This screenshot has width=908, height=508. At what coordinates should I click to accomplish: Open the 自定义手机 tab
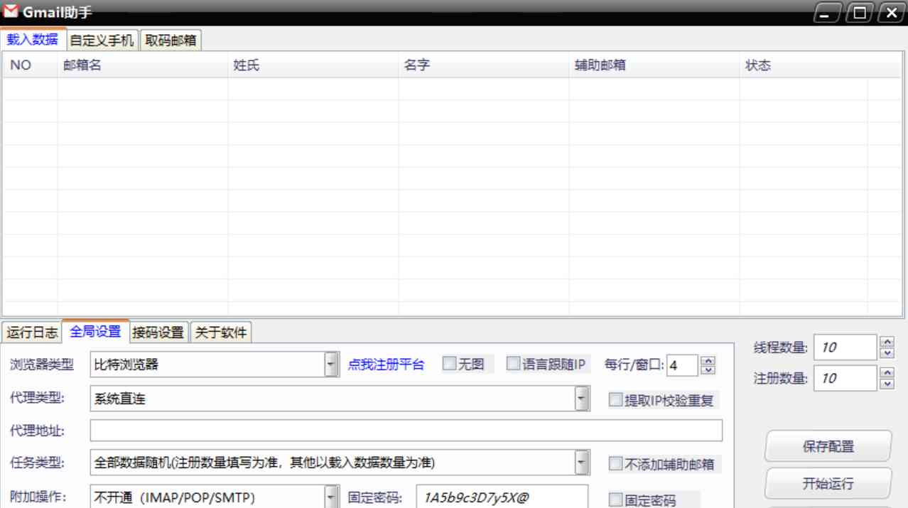pyautogui.click(x=102, y=40)
